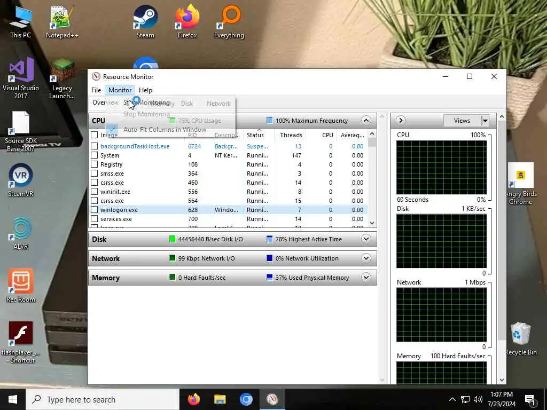Select the Resource Monitor taskbar icon
The image size is (547, 410).
click(x=272, y=399)
